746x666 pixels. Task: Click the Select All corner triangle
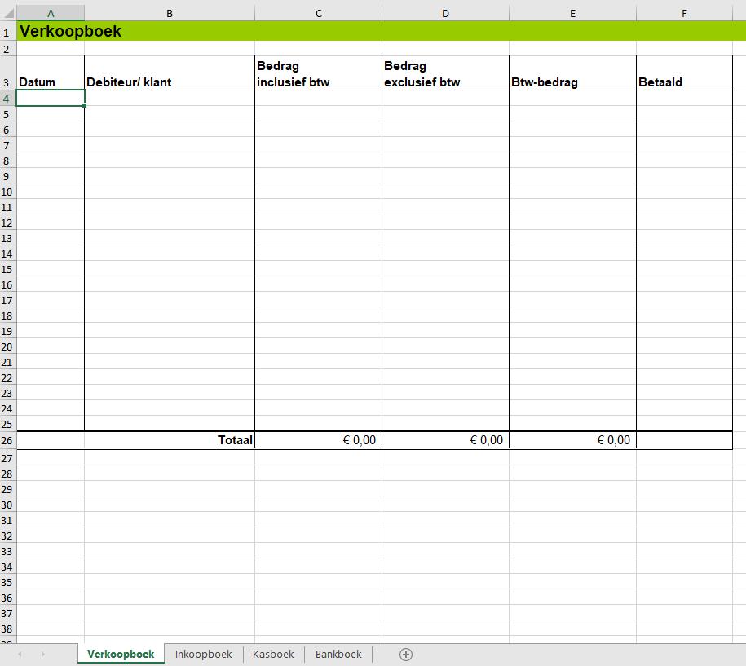9,13
